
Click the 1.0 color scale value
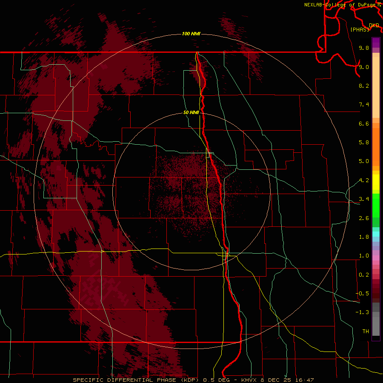pyautogui.click(x=364, y=256)
